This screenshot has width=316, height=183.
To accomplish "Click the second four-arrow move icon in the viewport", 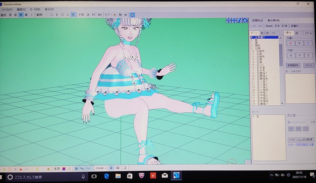I will pyautogui.click(x=234, y=20).
